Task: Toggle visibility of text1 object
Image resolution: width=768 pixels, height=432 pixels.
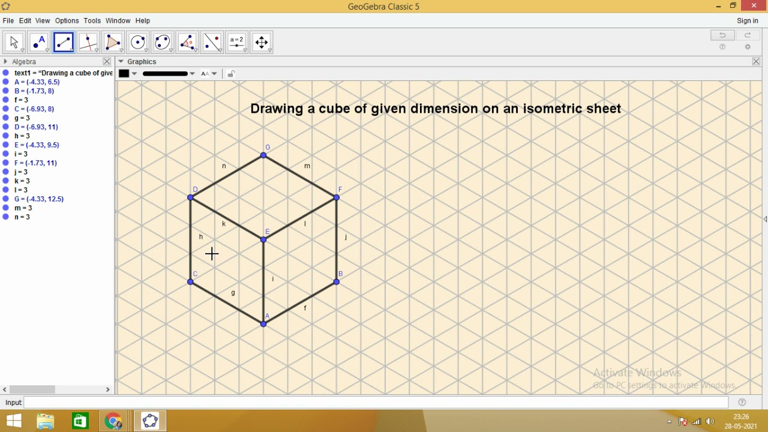Action: (6, 73)
